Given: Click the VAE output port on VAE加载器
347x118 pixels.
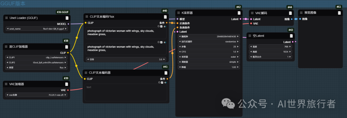Looking at the screenshot, I should click(x=68, y=90).
